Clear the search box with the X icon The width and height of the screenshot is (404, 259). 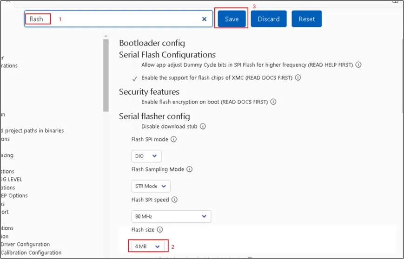click(204, 19)
